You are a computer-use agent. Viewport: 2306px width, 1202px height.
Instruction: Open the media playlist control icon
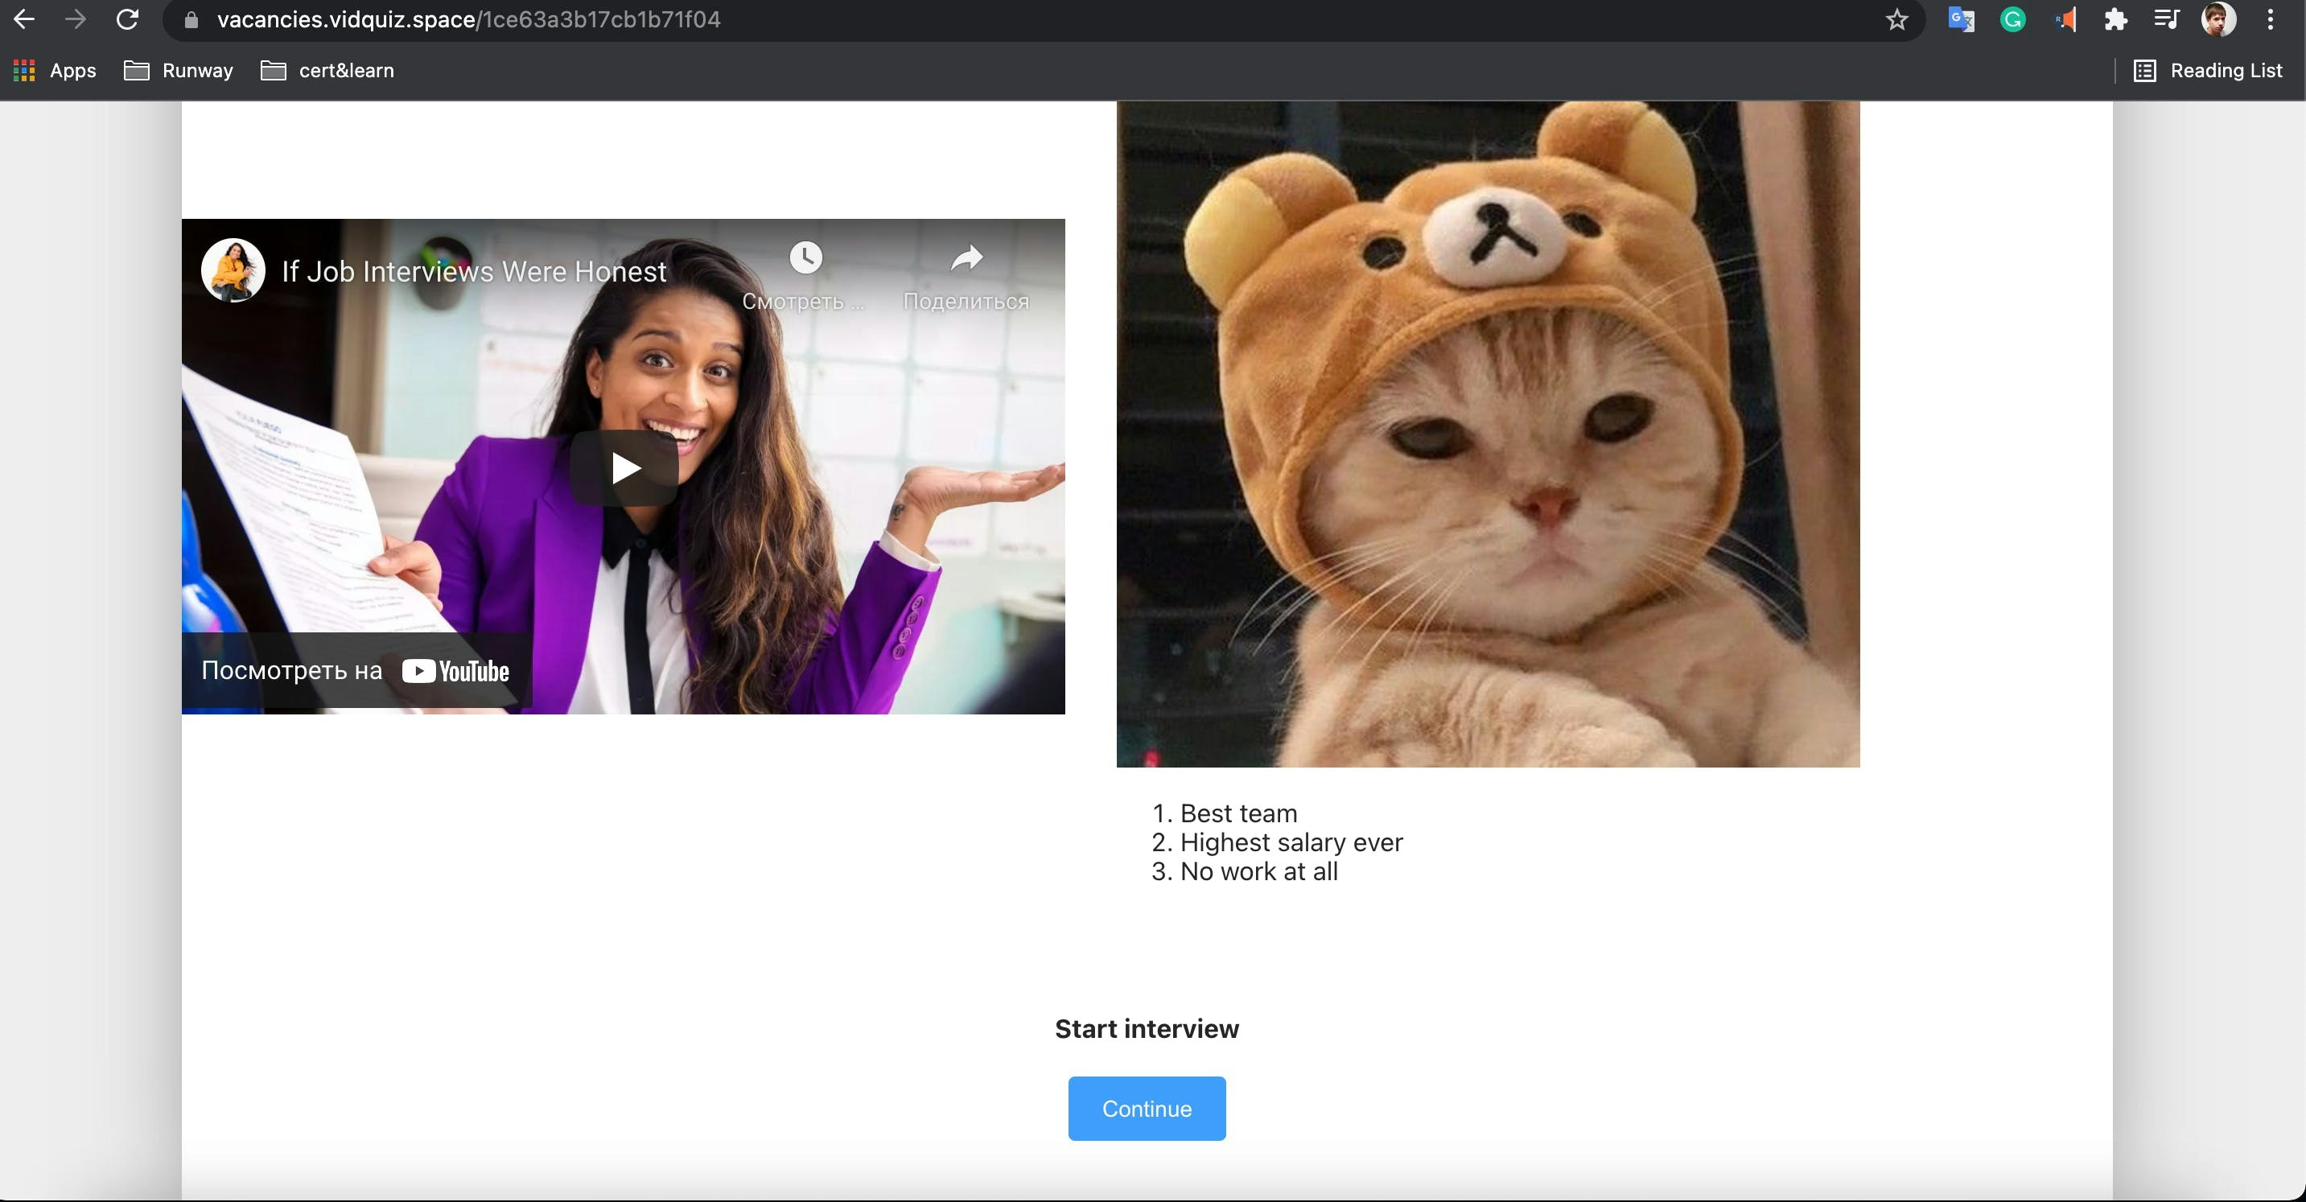(2166, 19)
